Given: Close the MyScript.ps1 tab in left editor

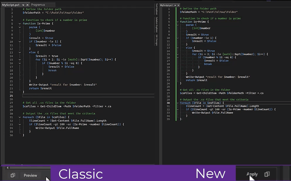Looking at the screenshot, I should [x=27, y=5].
